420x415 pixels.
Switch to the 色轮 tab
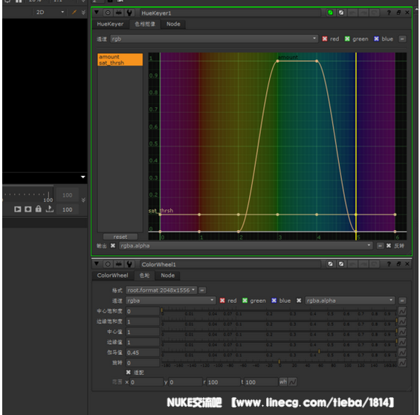point(144,275)
